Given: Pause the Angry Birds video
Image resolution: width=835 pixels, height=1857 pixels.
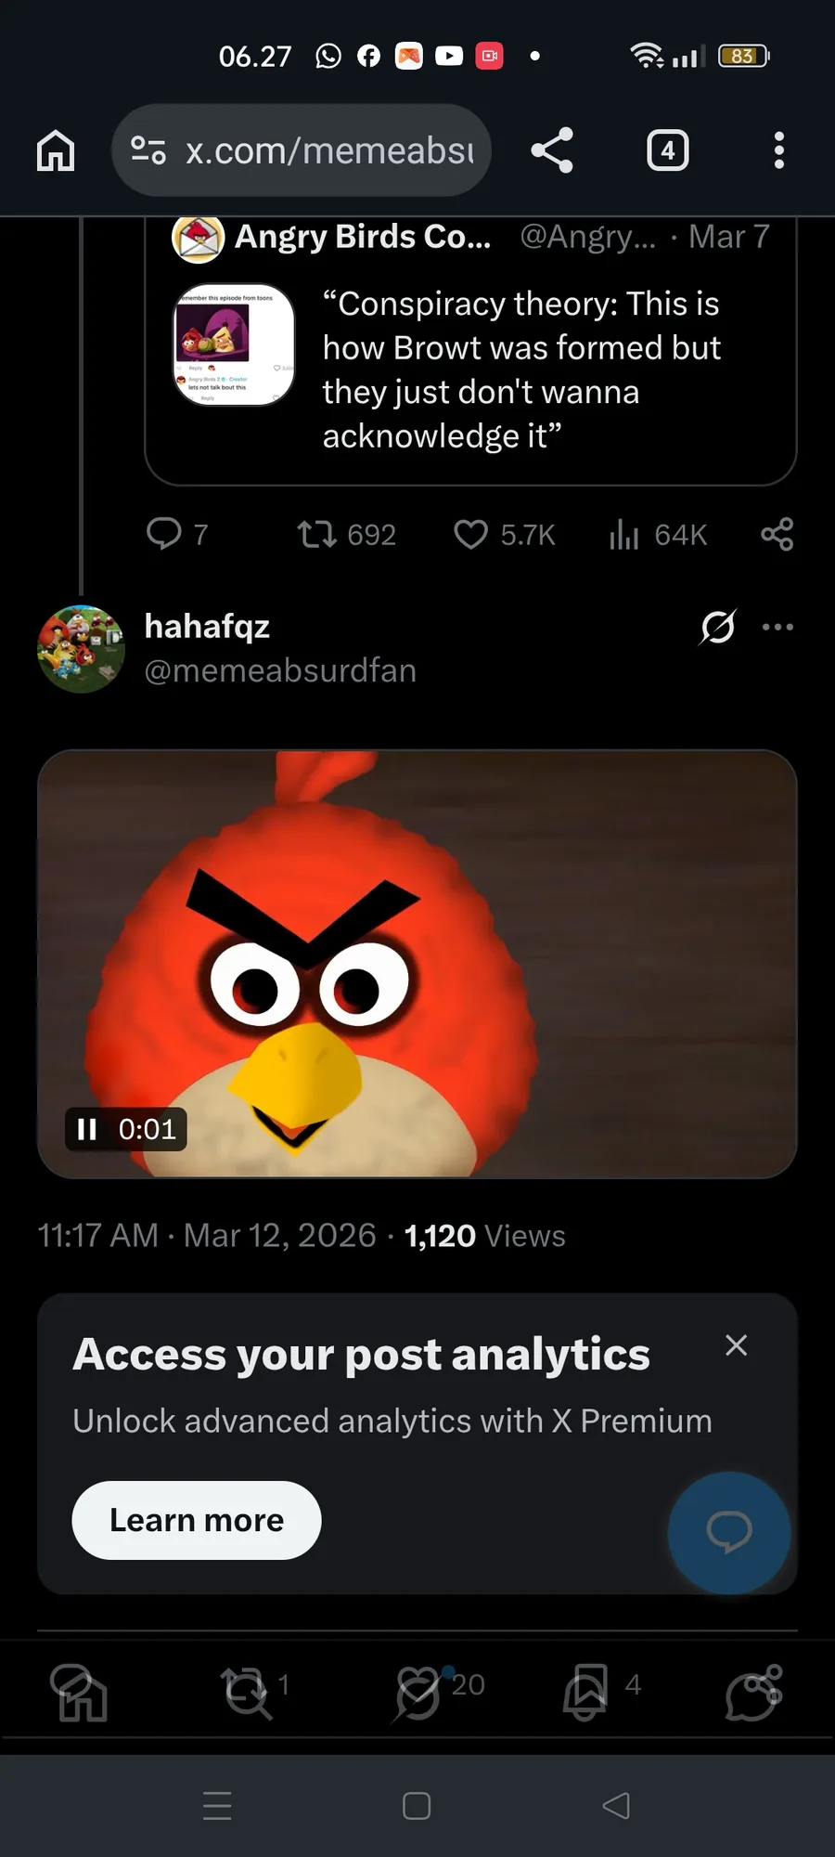Looking at the screenshot, I should pos(87,1129).
